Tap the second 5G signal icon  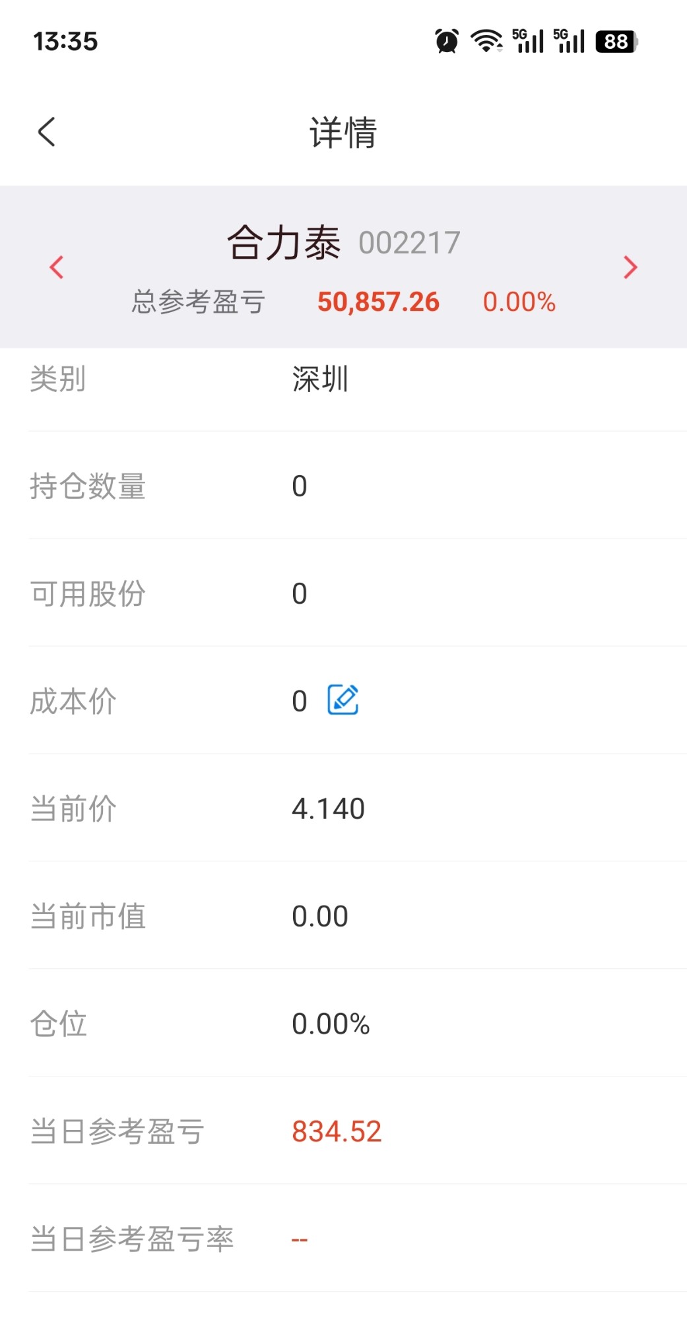point(569,41)
